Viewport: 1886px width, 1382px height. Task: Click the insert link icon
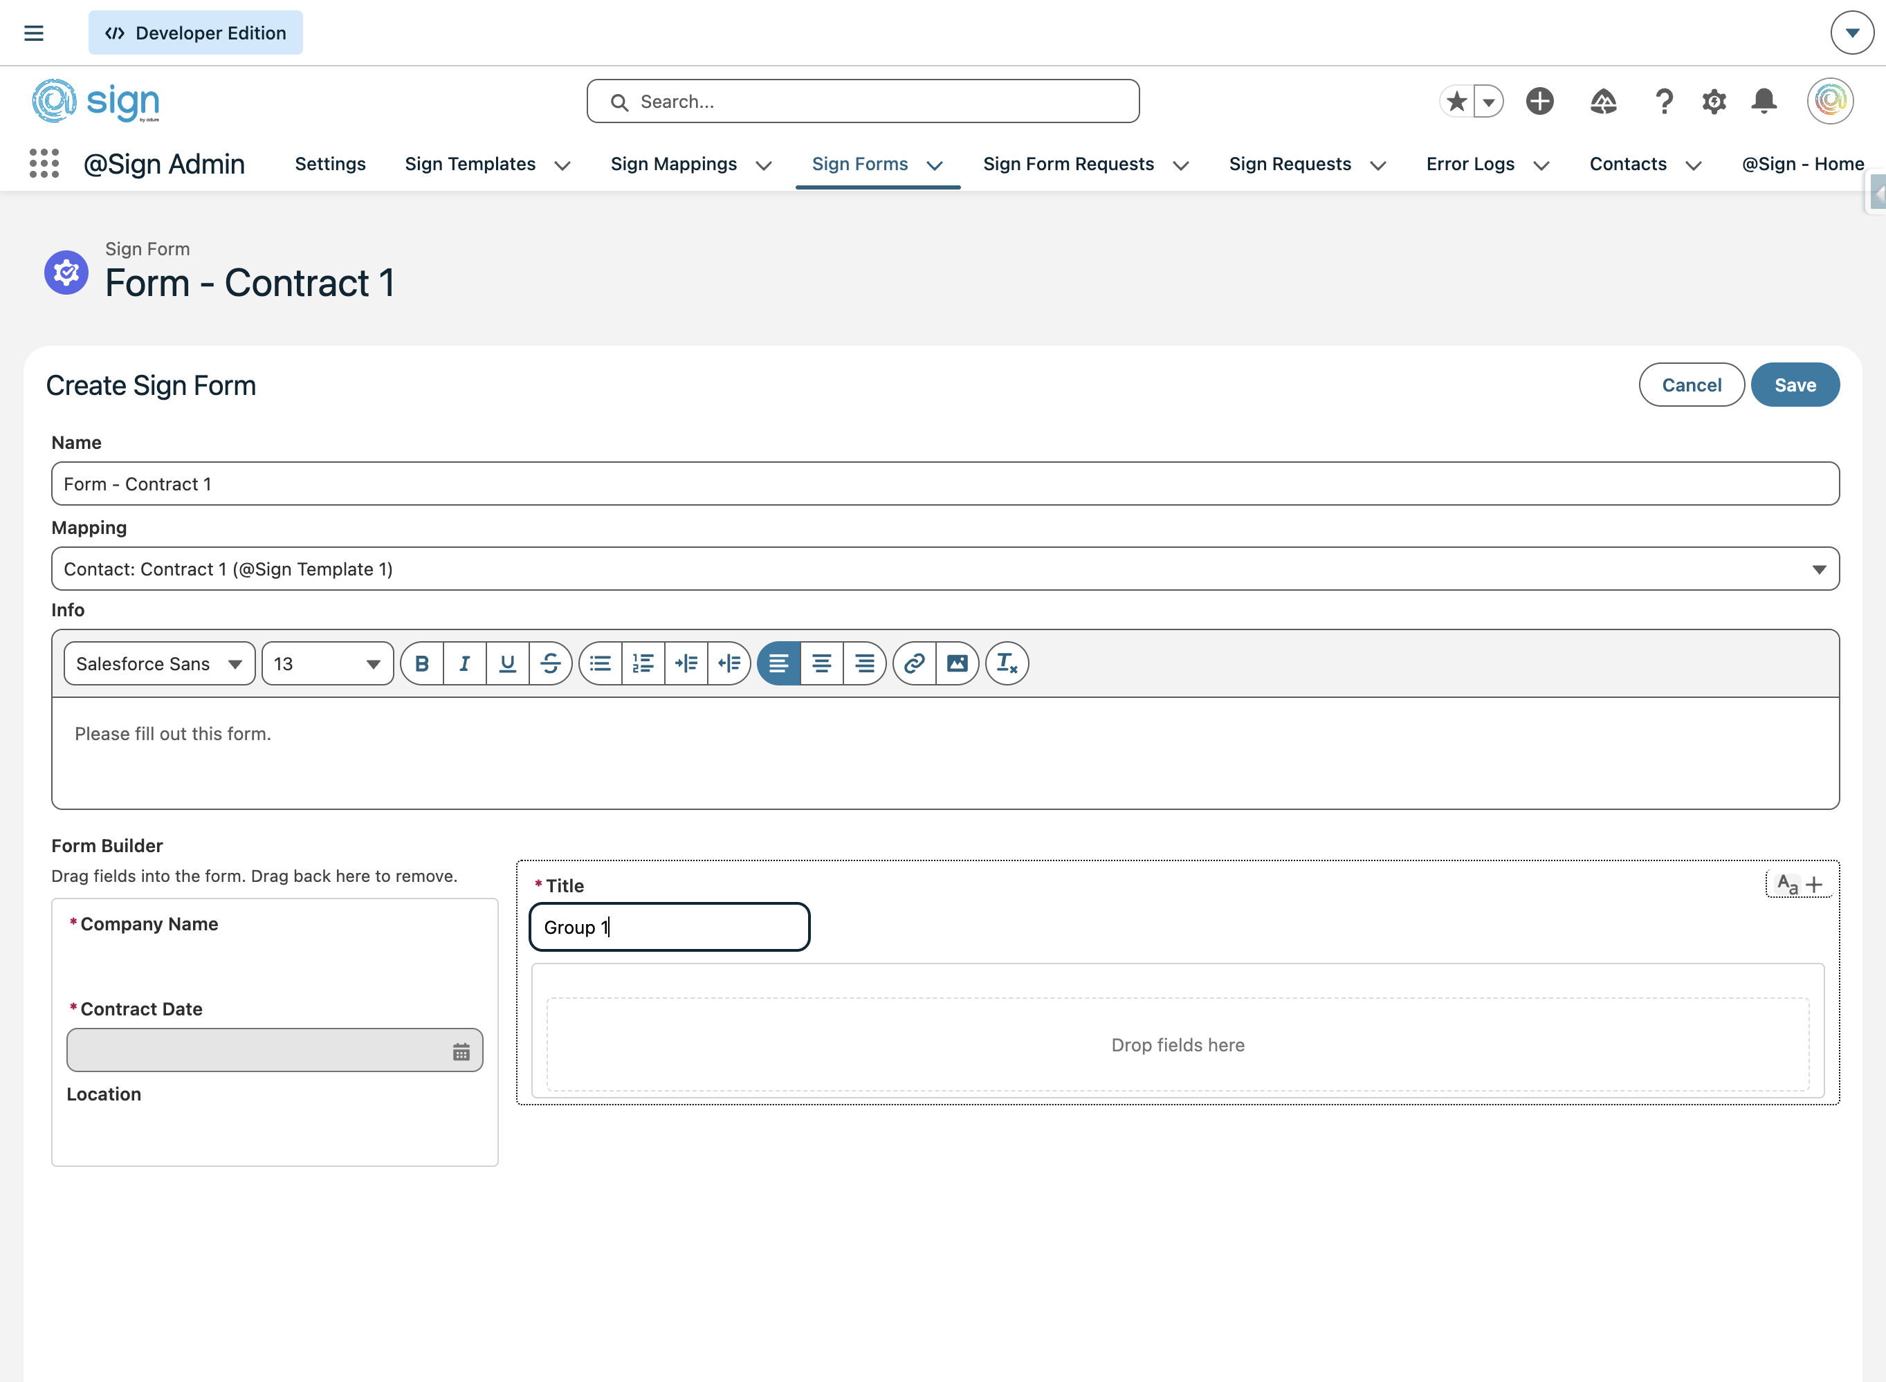tap(914, 663)
